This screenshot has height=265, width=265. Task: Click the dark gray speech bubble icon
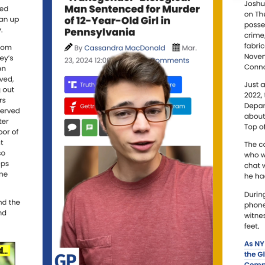(x=72, y=128)
